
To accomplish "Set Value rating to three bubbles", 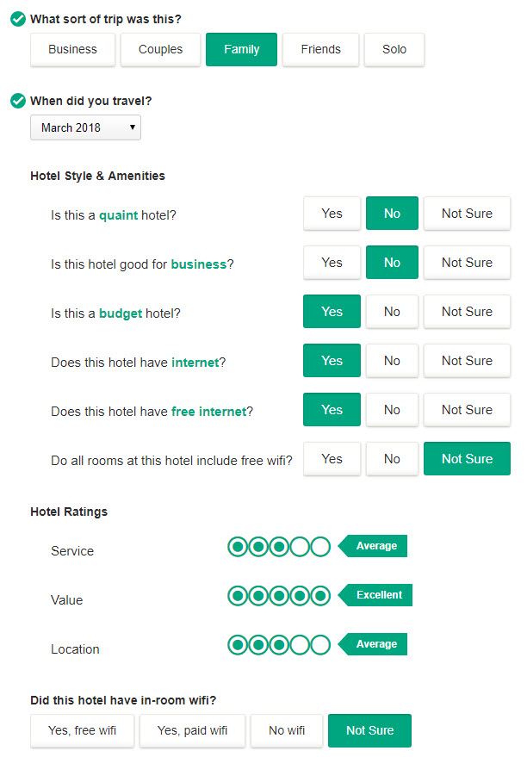I will (x=279, y=596).
